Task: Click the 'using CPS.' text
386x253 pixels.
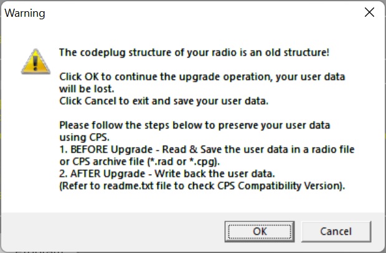Action: pyautogui.click(x=84, y=137)
